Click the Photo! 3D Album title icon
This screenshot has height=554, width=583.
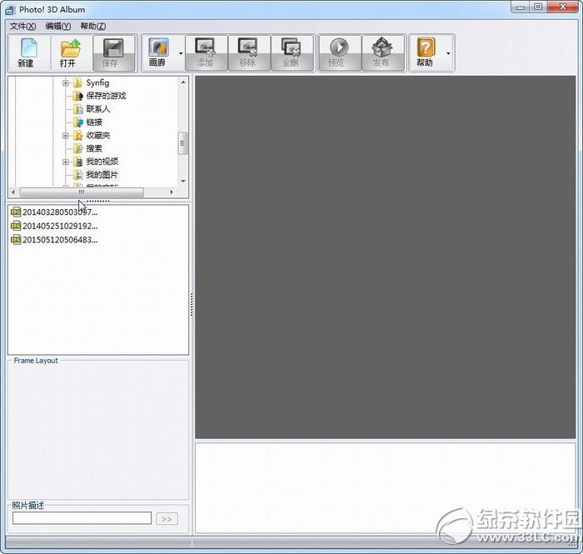(10, 10)
